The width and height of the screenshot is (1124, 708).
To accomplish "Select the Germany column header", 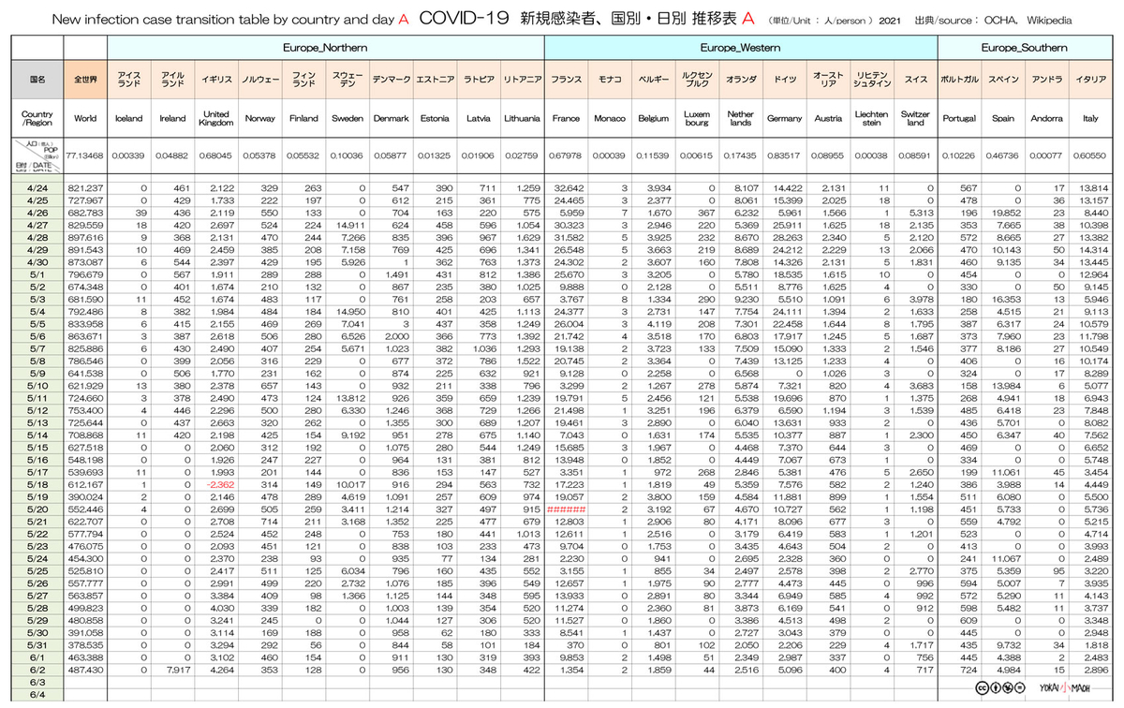I will 784,119.
